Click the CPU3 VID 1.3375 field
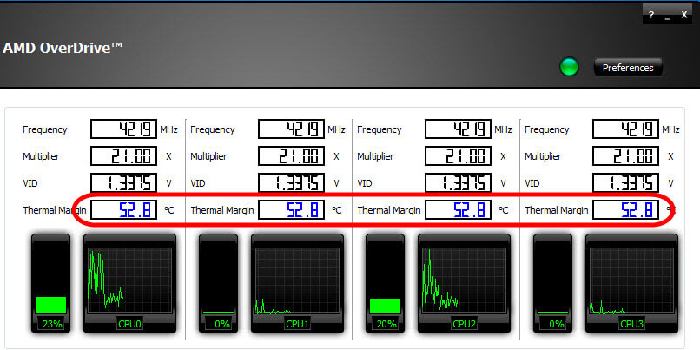This screenshot has width=700, height=350. (x=625, y=183)
